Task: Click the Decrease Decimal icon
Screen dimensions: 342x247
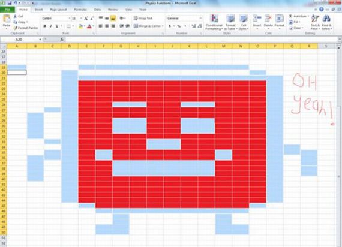Action: (x=200, y=26)
